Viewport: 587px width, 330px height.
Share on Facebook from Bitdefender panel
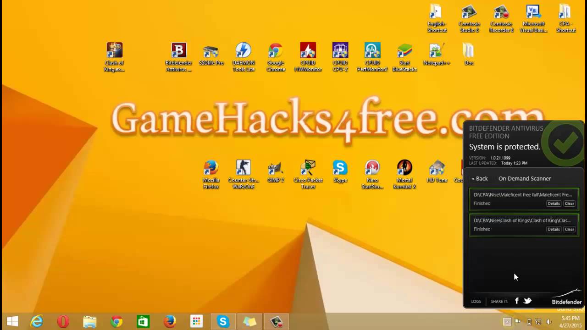(x=517, y=301)
